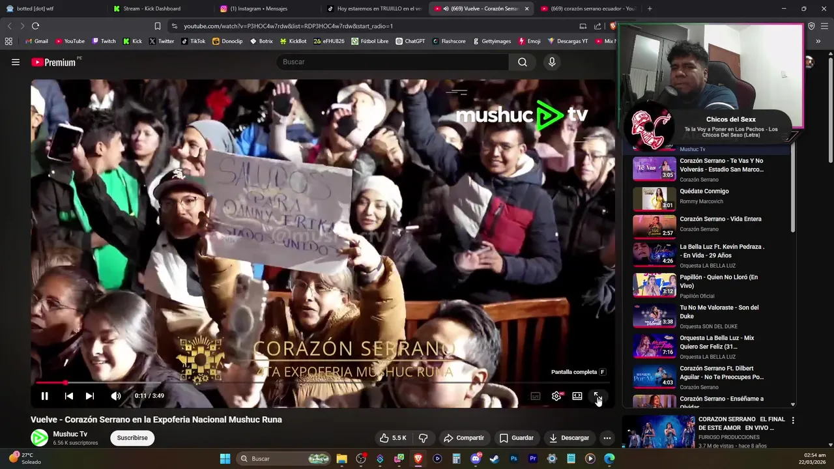Open Steam from taskbar
The width and height of the screenshot is (834, 469).
click(x=495, y=459)
